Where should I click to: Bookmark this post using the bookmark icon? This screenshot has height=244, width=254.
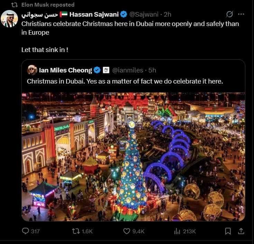pyautogui.click(x=228, y=231)
